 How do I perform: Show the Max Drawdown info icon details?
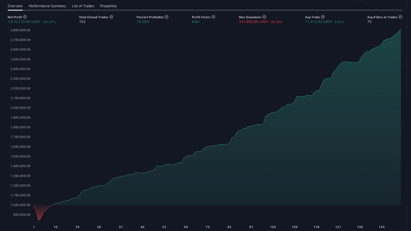tap(264, 17)
